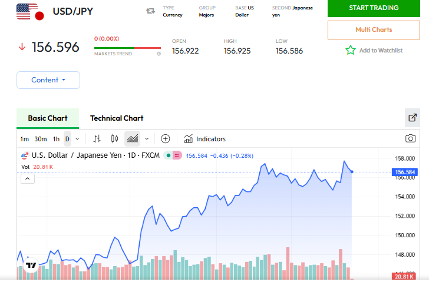The width and height of the screenshot is (429, 282).
Task: Select the area chart style icon
Action: (132, 139)
